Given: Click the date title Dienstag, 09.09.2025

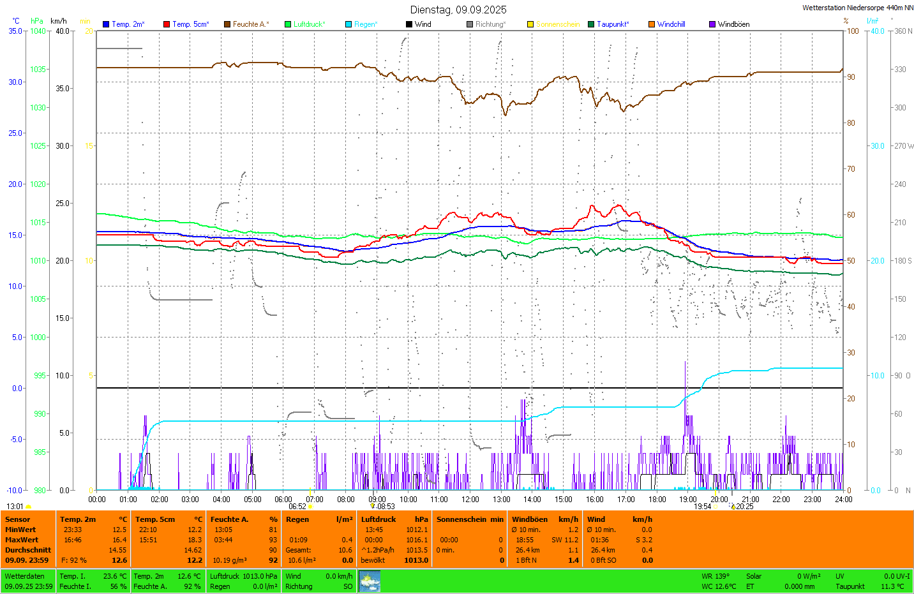Looking at the screenshot, I should click(458, 10).
